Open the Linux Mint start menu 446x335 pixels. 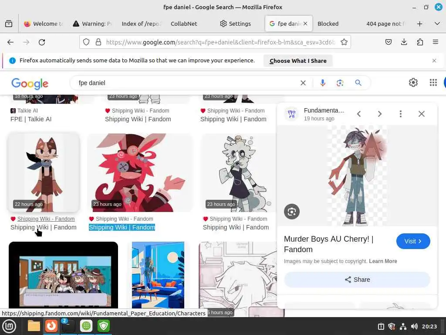(10, 326)
